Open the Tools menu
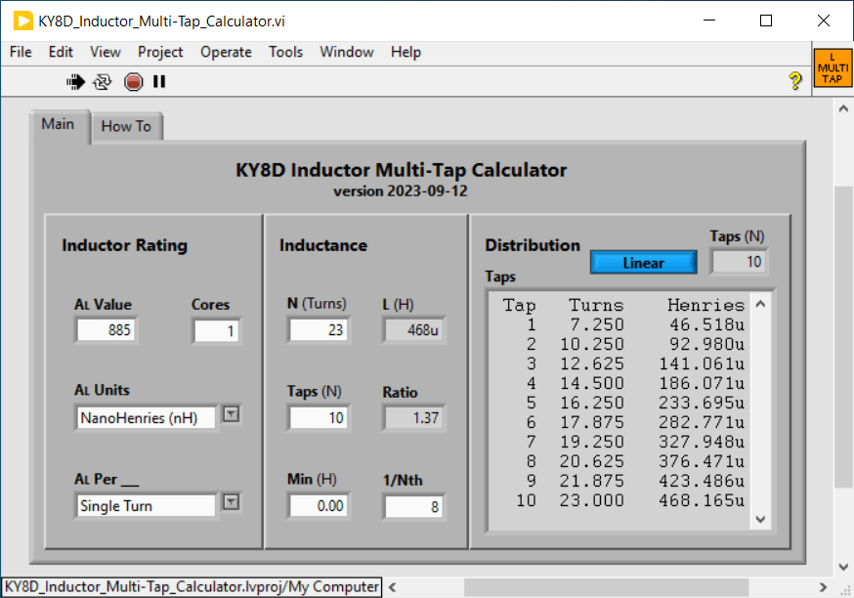The height and width of the screenshot is (598, 854). 285,52
